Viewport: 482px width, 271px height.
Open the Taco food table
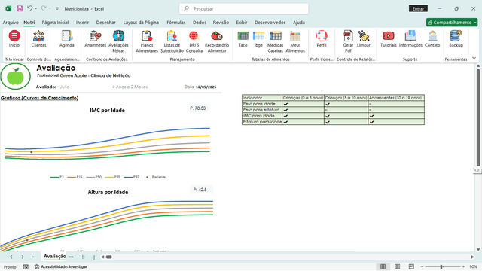[243, 39]
